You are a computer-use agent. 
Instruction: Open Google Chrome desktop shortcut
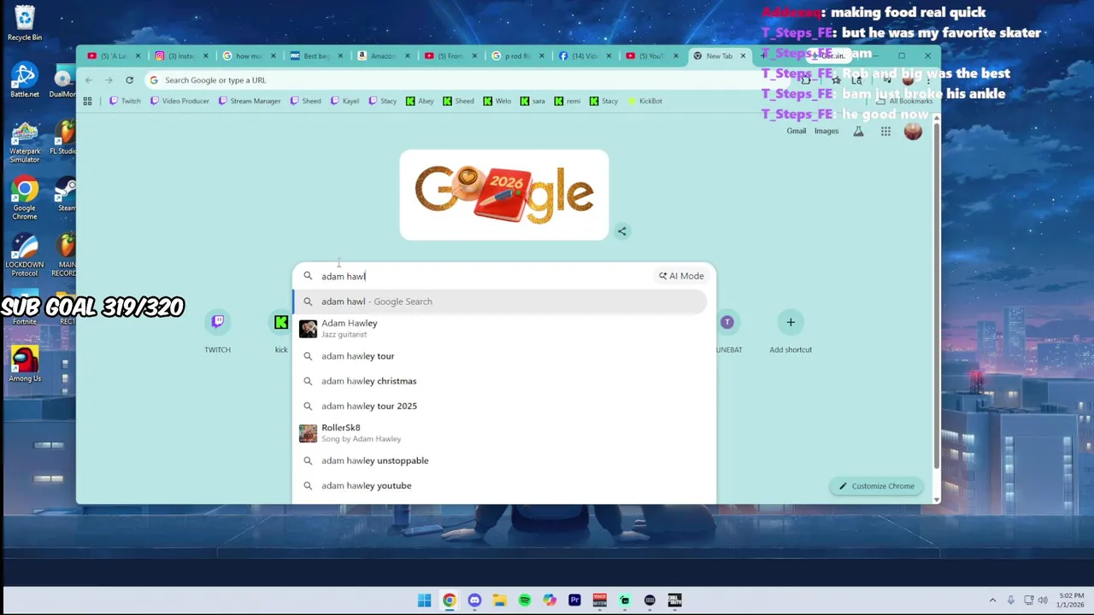point(25,198)
